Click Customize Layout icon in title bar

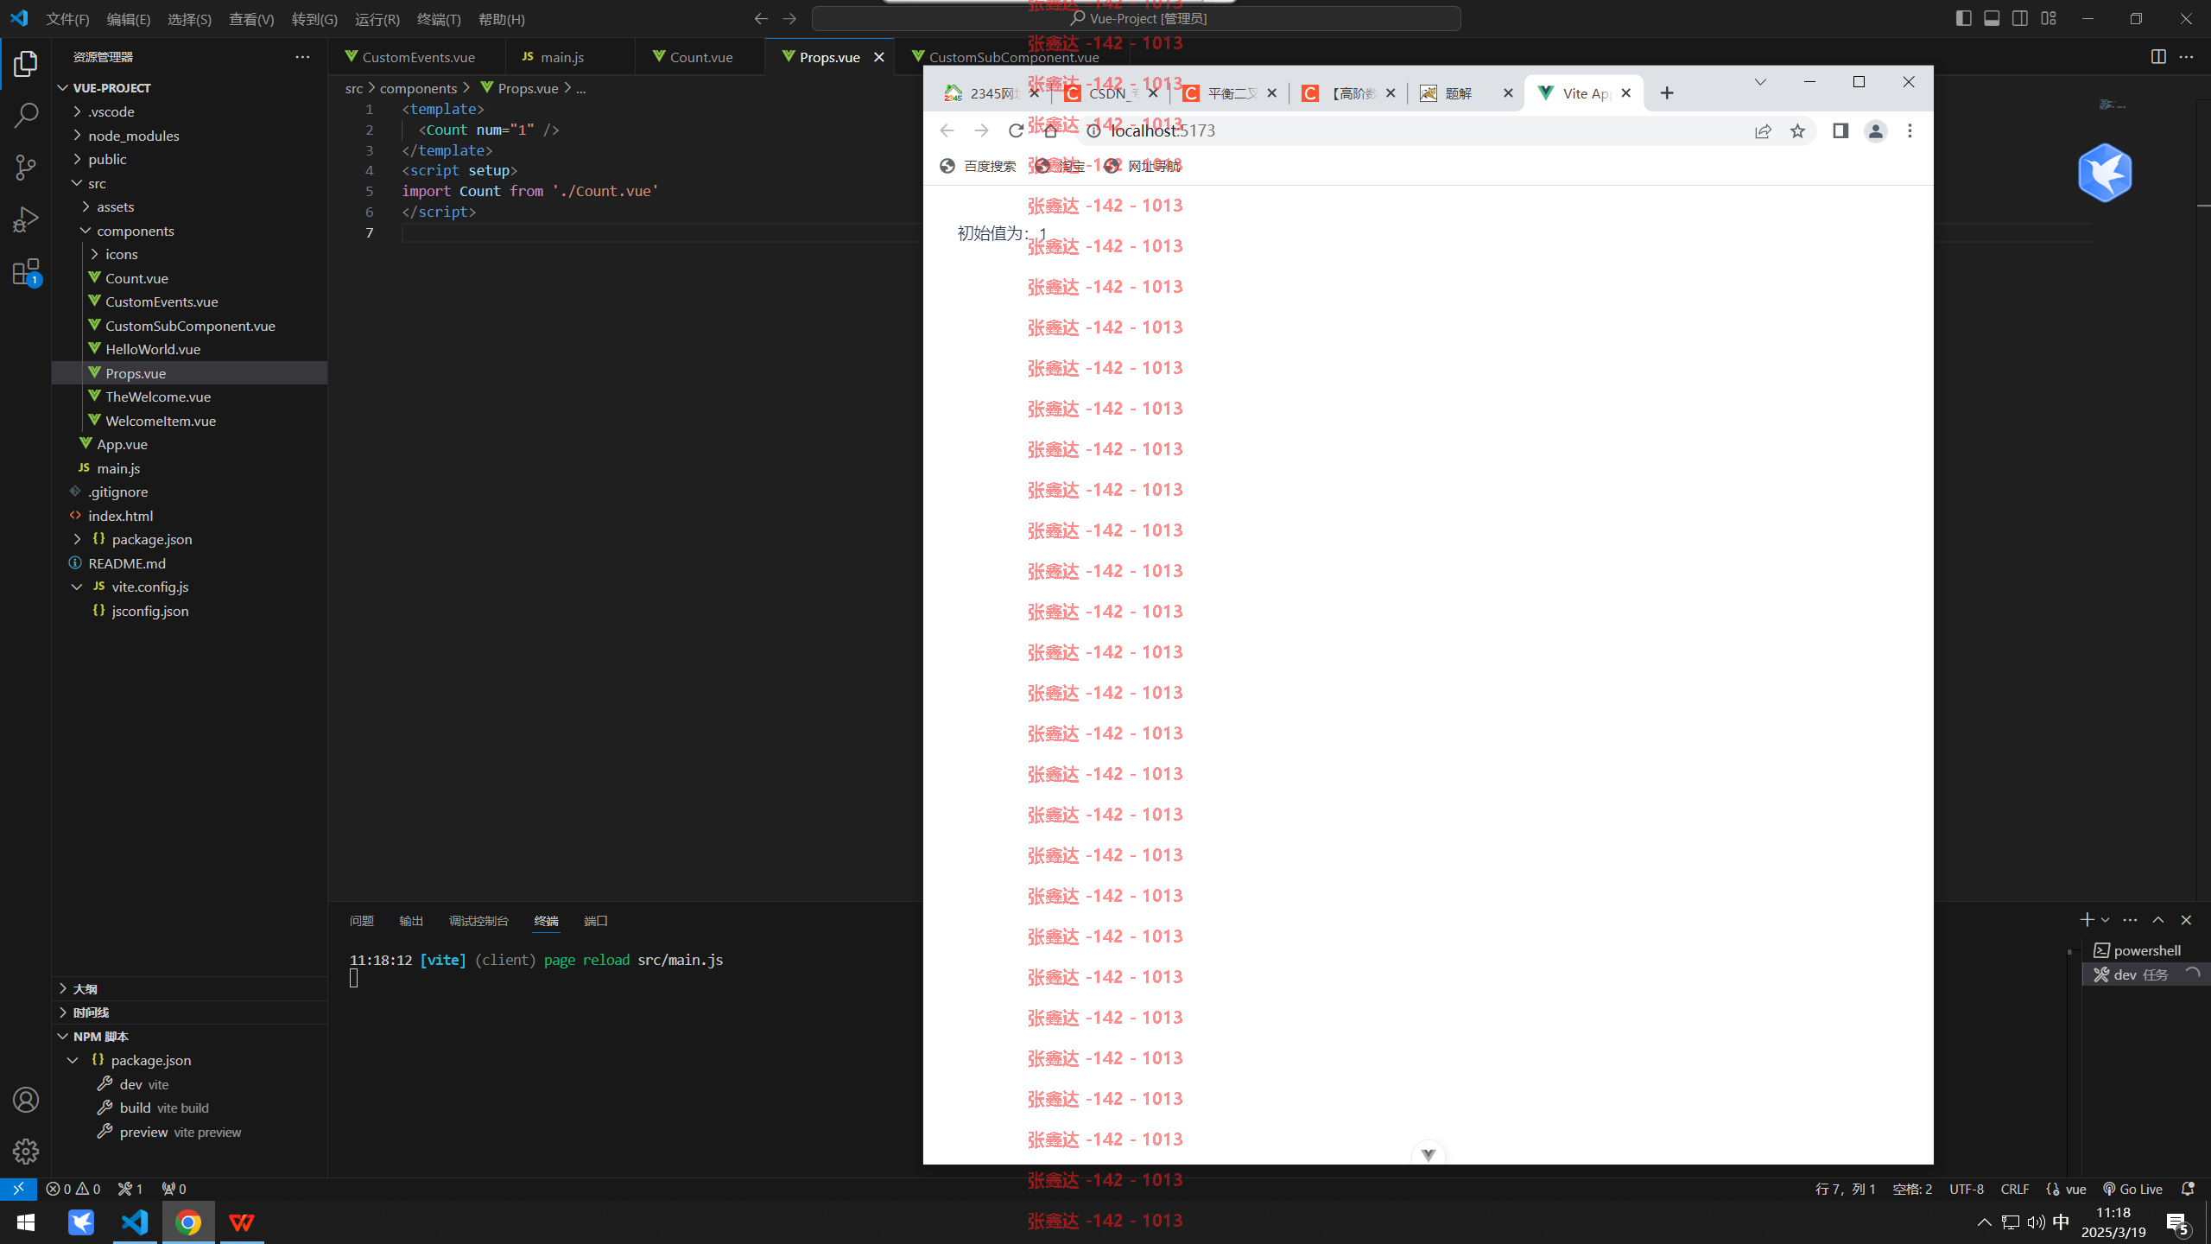2049,18
